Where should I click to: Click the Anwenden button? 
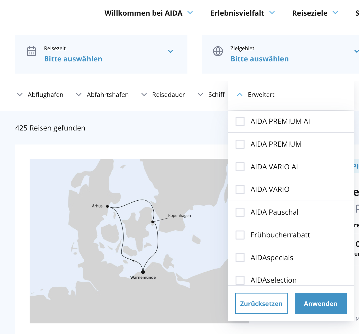(x=320, y=303)
